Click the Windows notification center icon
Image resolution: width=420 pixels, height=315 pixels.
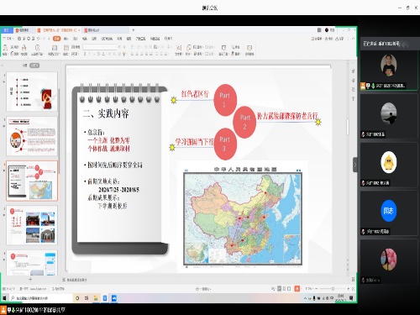click(x=351, y=298)
